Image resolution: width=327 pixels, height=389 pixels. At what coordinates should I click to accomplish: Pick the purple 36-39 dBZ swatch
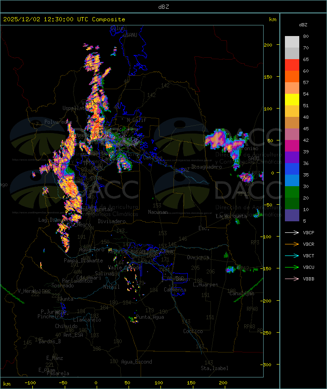click(x=292, y=157)
